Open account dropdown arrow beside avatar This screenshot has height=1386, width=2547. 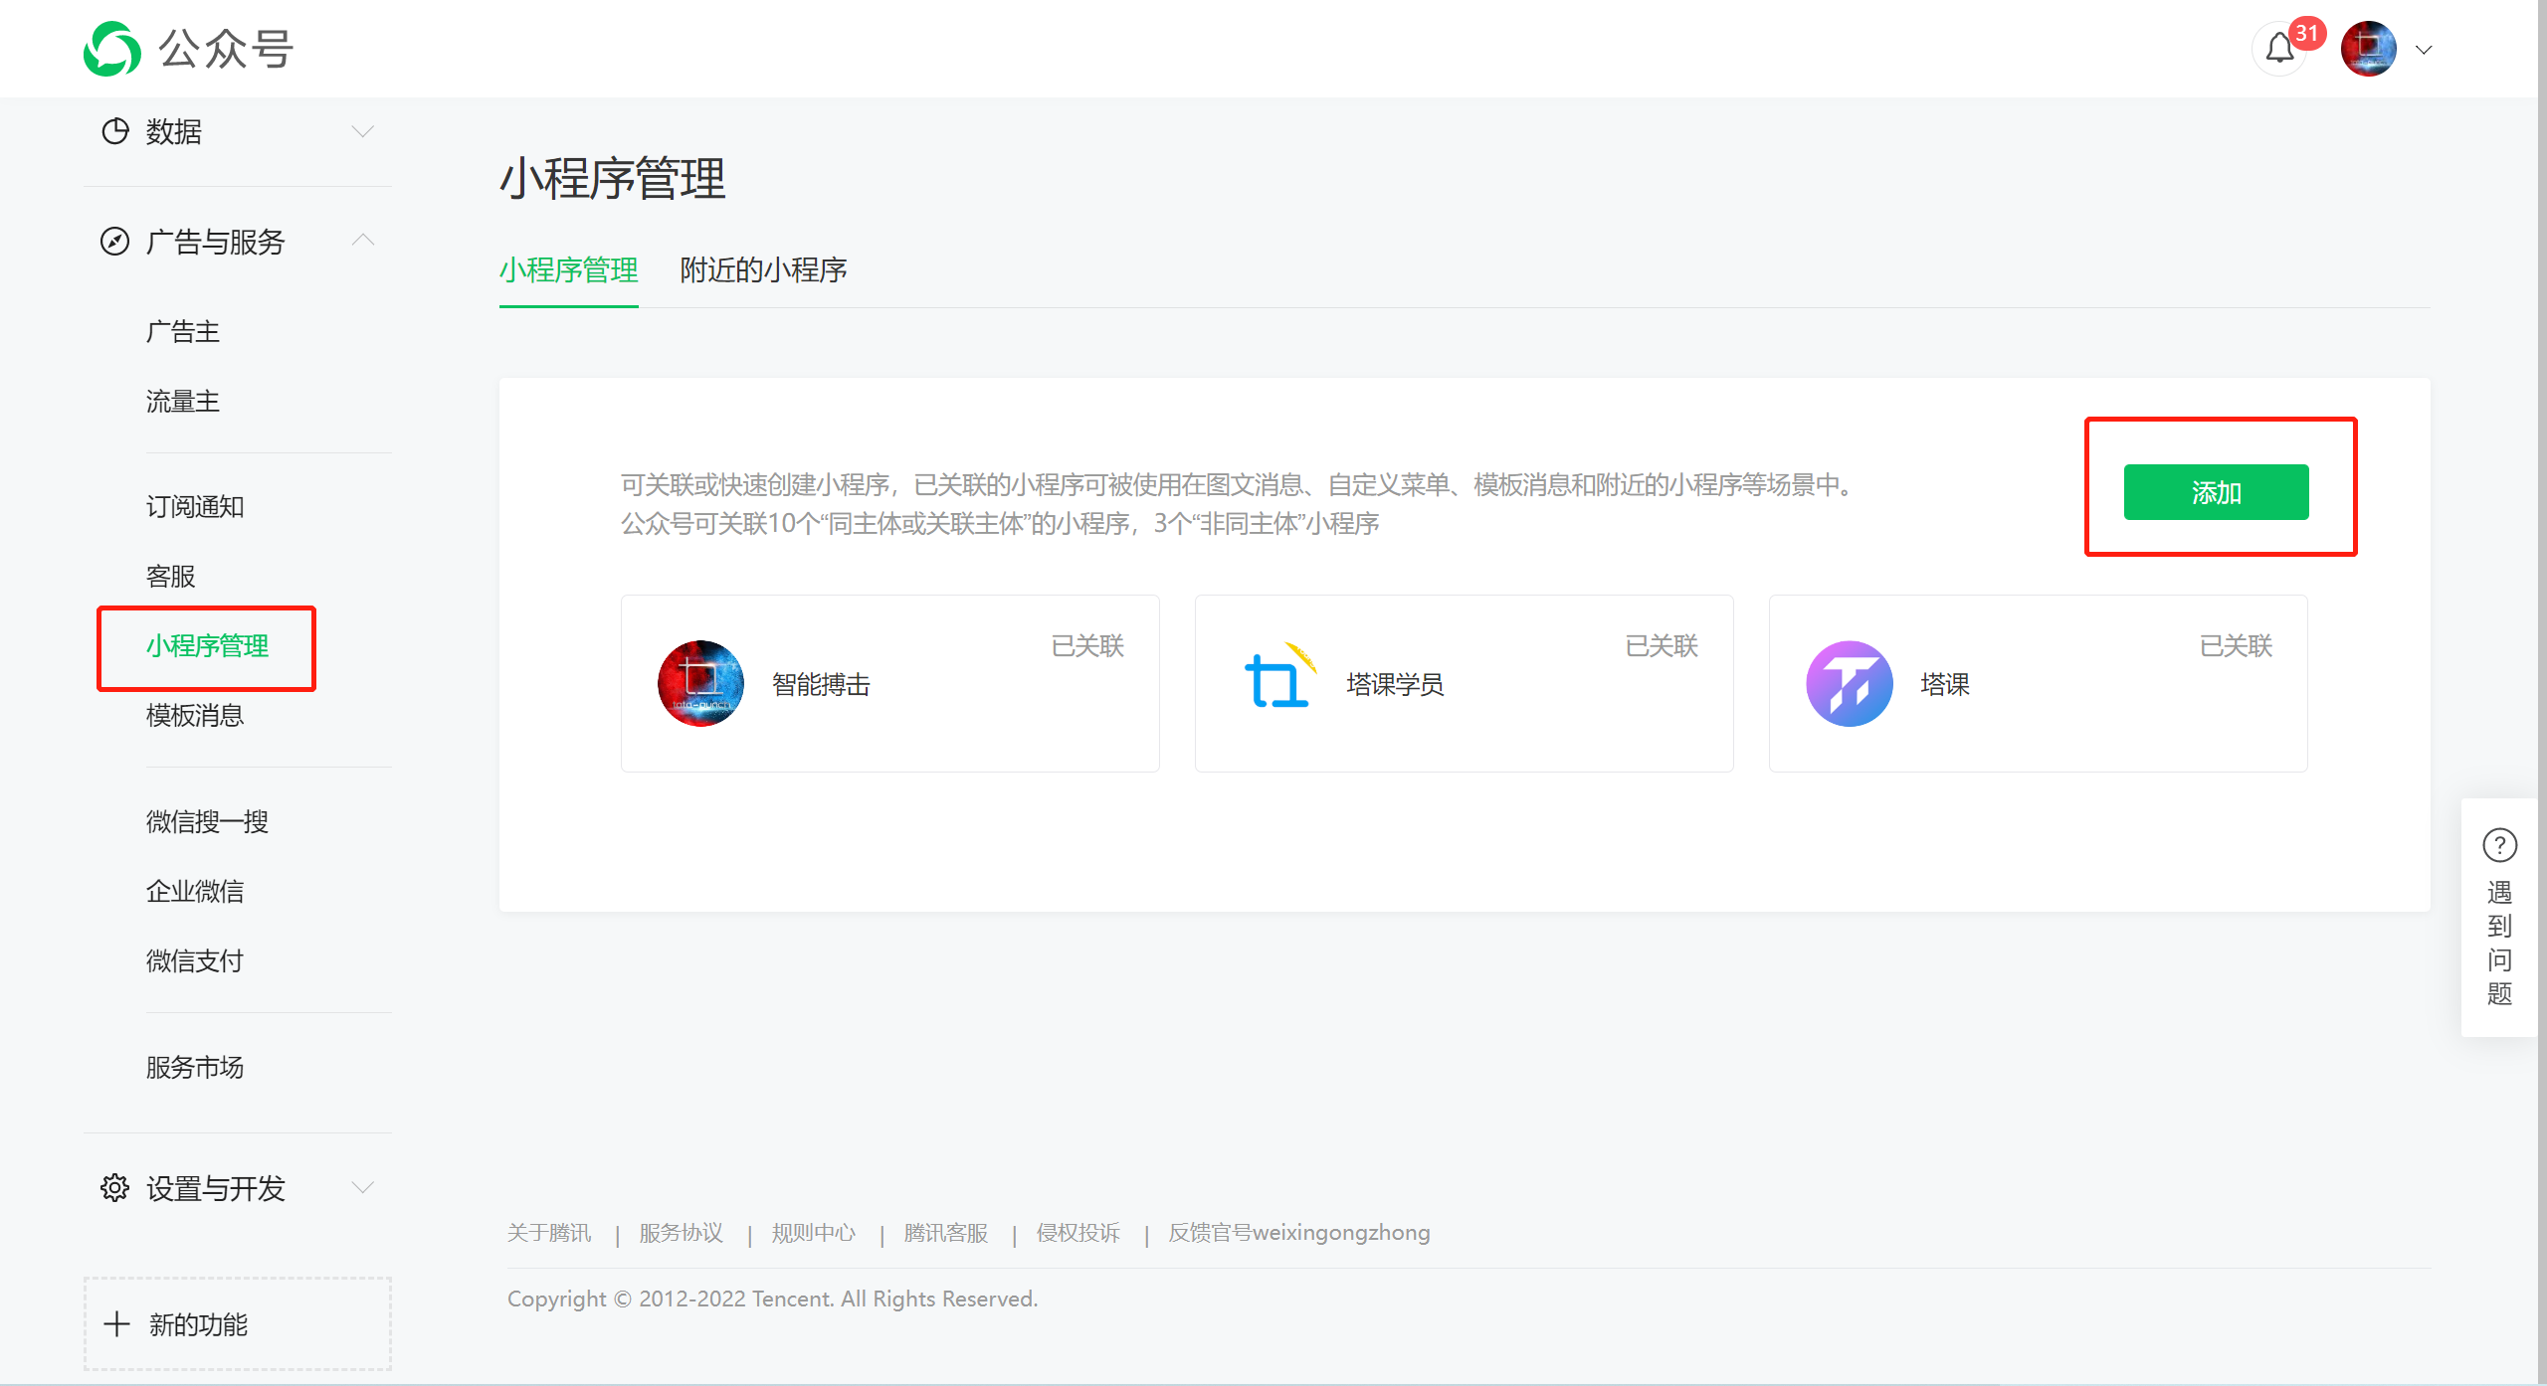tap(2424, 50)
